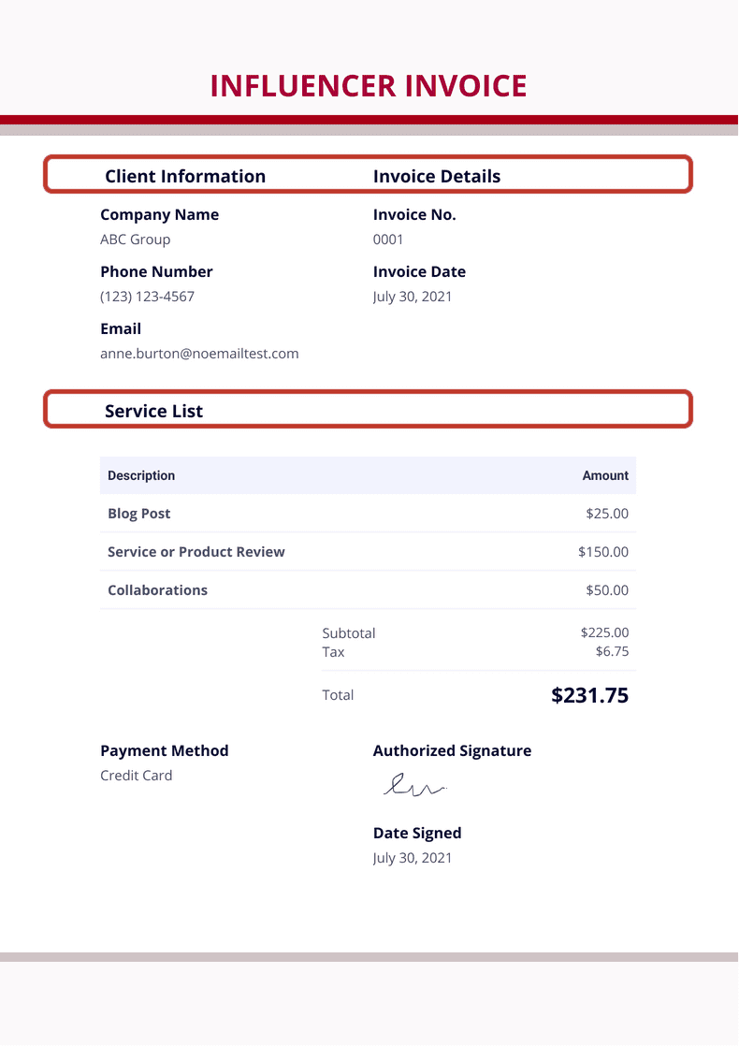Click the subtotal value $225.00

pyautogui.click(x=604, y=632)
